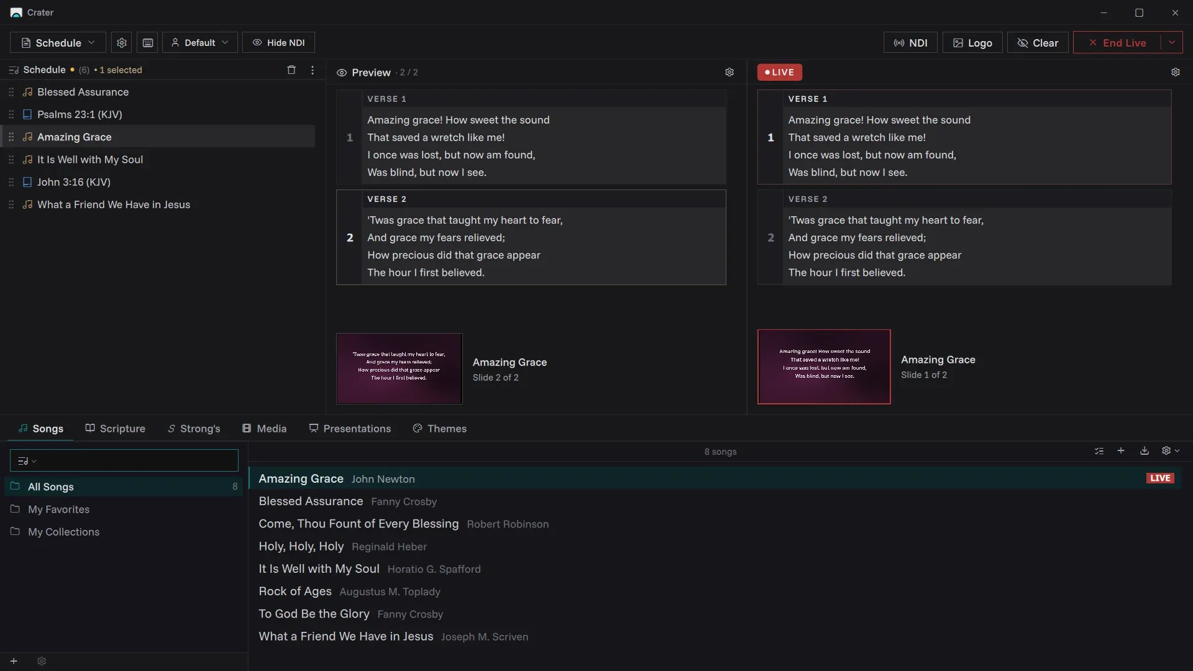This screenshot has height=671, width=1193.
Task: Open Live panel settings gear
Action: (x=1176, y=73)
